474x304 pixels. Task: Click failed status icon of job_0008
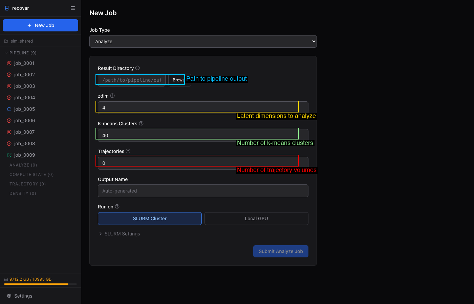tap(9, 144)
